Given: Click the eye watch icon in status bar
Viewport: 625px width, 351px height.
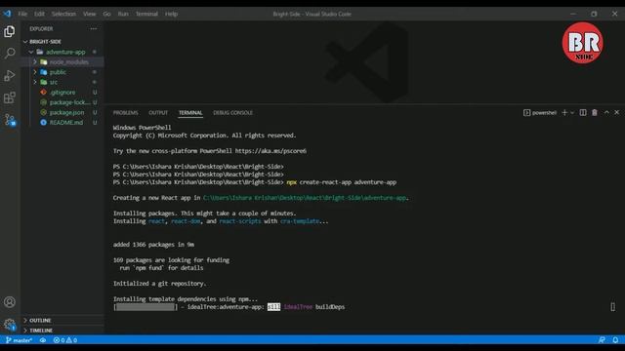Looking at the screenshot, I should click(x=43, y=340).
